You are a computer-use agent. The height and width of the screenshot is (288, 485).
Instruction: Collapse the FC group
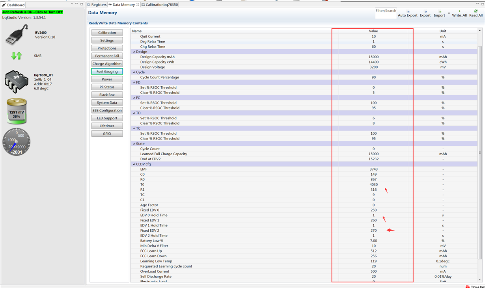134,98
